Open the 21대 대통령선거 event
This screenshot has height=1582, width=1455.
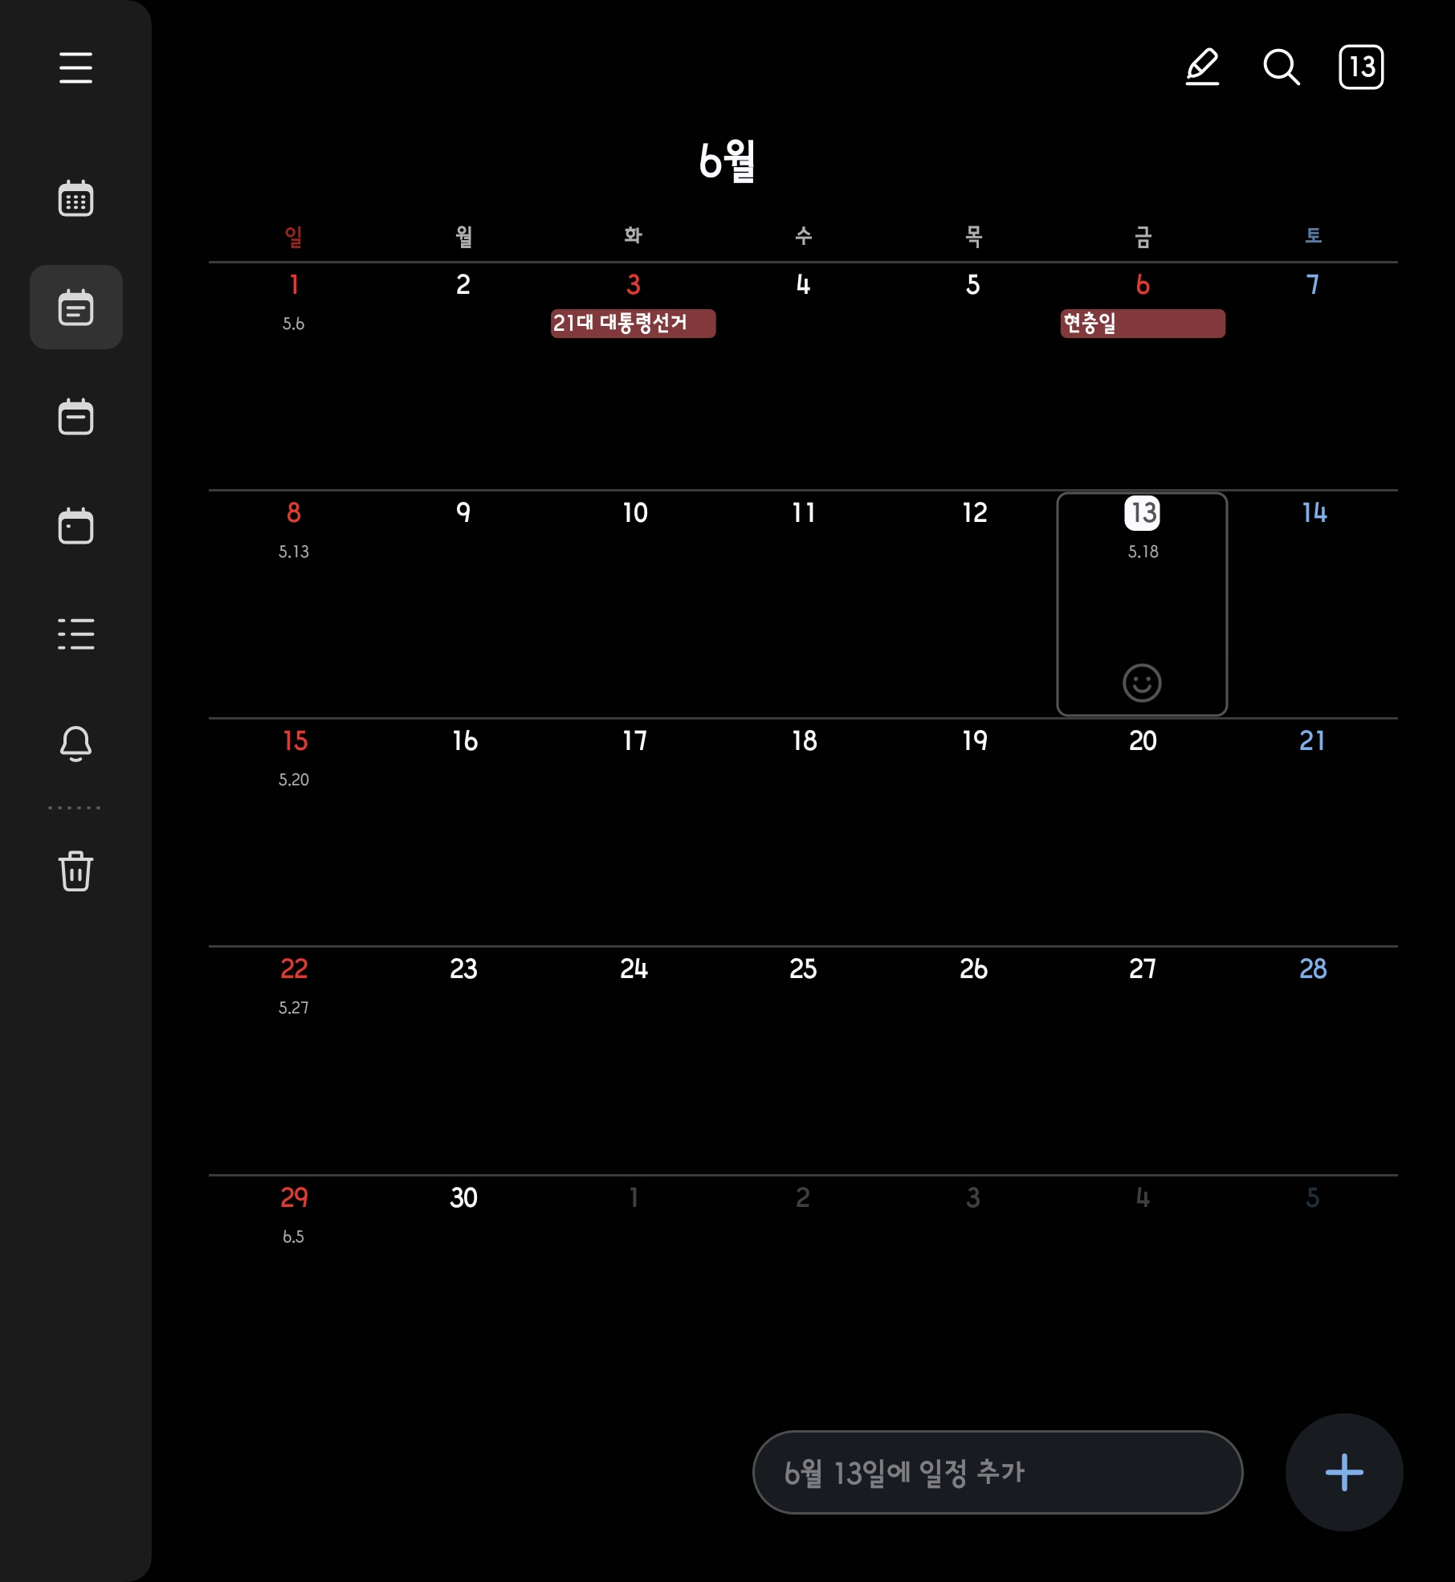tap(633, 324)
